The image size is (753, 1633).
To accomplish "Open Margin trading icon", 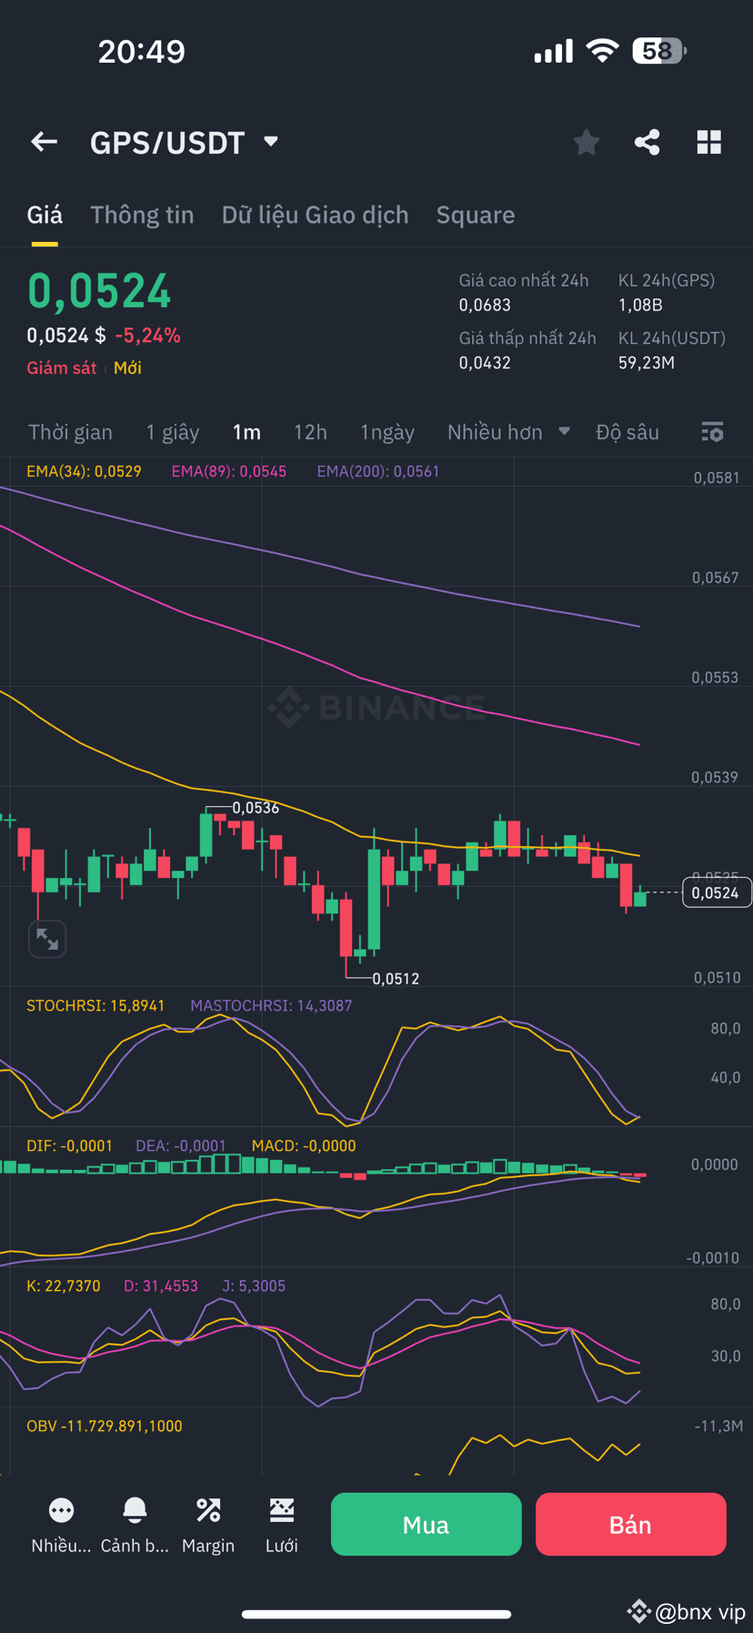I will click(208, 1511).
